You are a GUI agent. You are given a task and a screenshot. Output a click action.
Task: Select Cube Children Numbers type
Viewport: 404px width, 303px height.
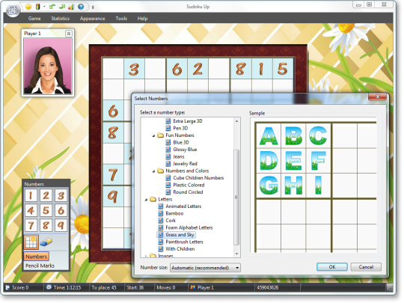point(198,178)
